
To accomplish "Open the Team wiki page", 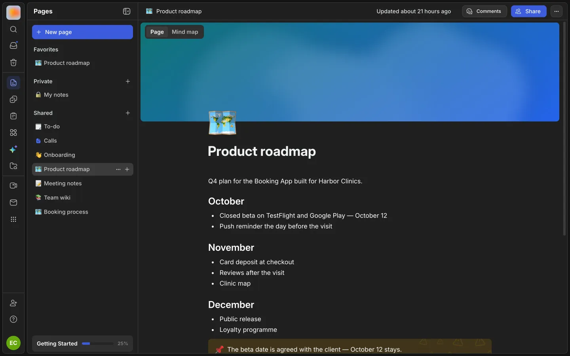I will click(x=82, y=198).
